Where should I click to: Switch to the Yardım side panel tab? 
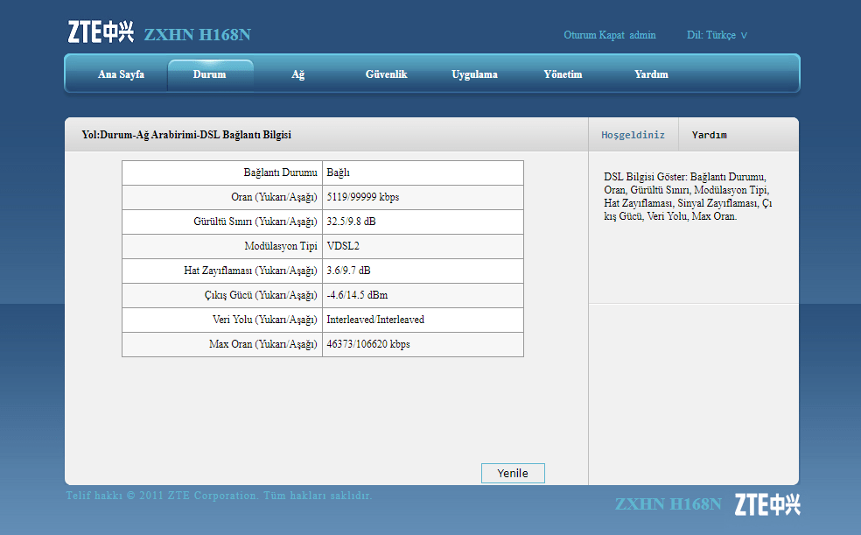coord(709,135)
